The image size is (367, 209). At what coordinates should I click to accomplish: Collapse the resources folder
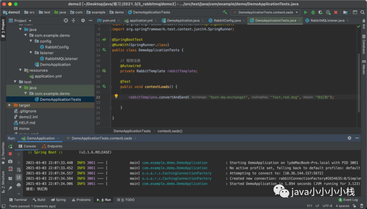[x=20, y=70]
